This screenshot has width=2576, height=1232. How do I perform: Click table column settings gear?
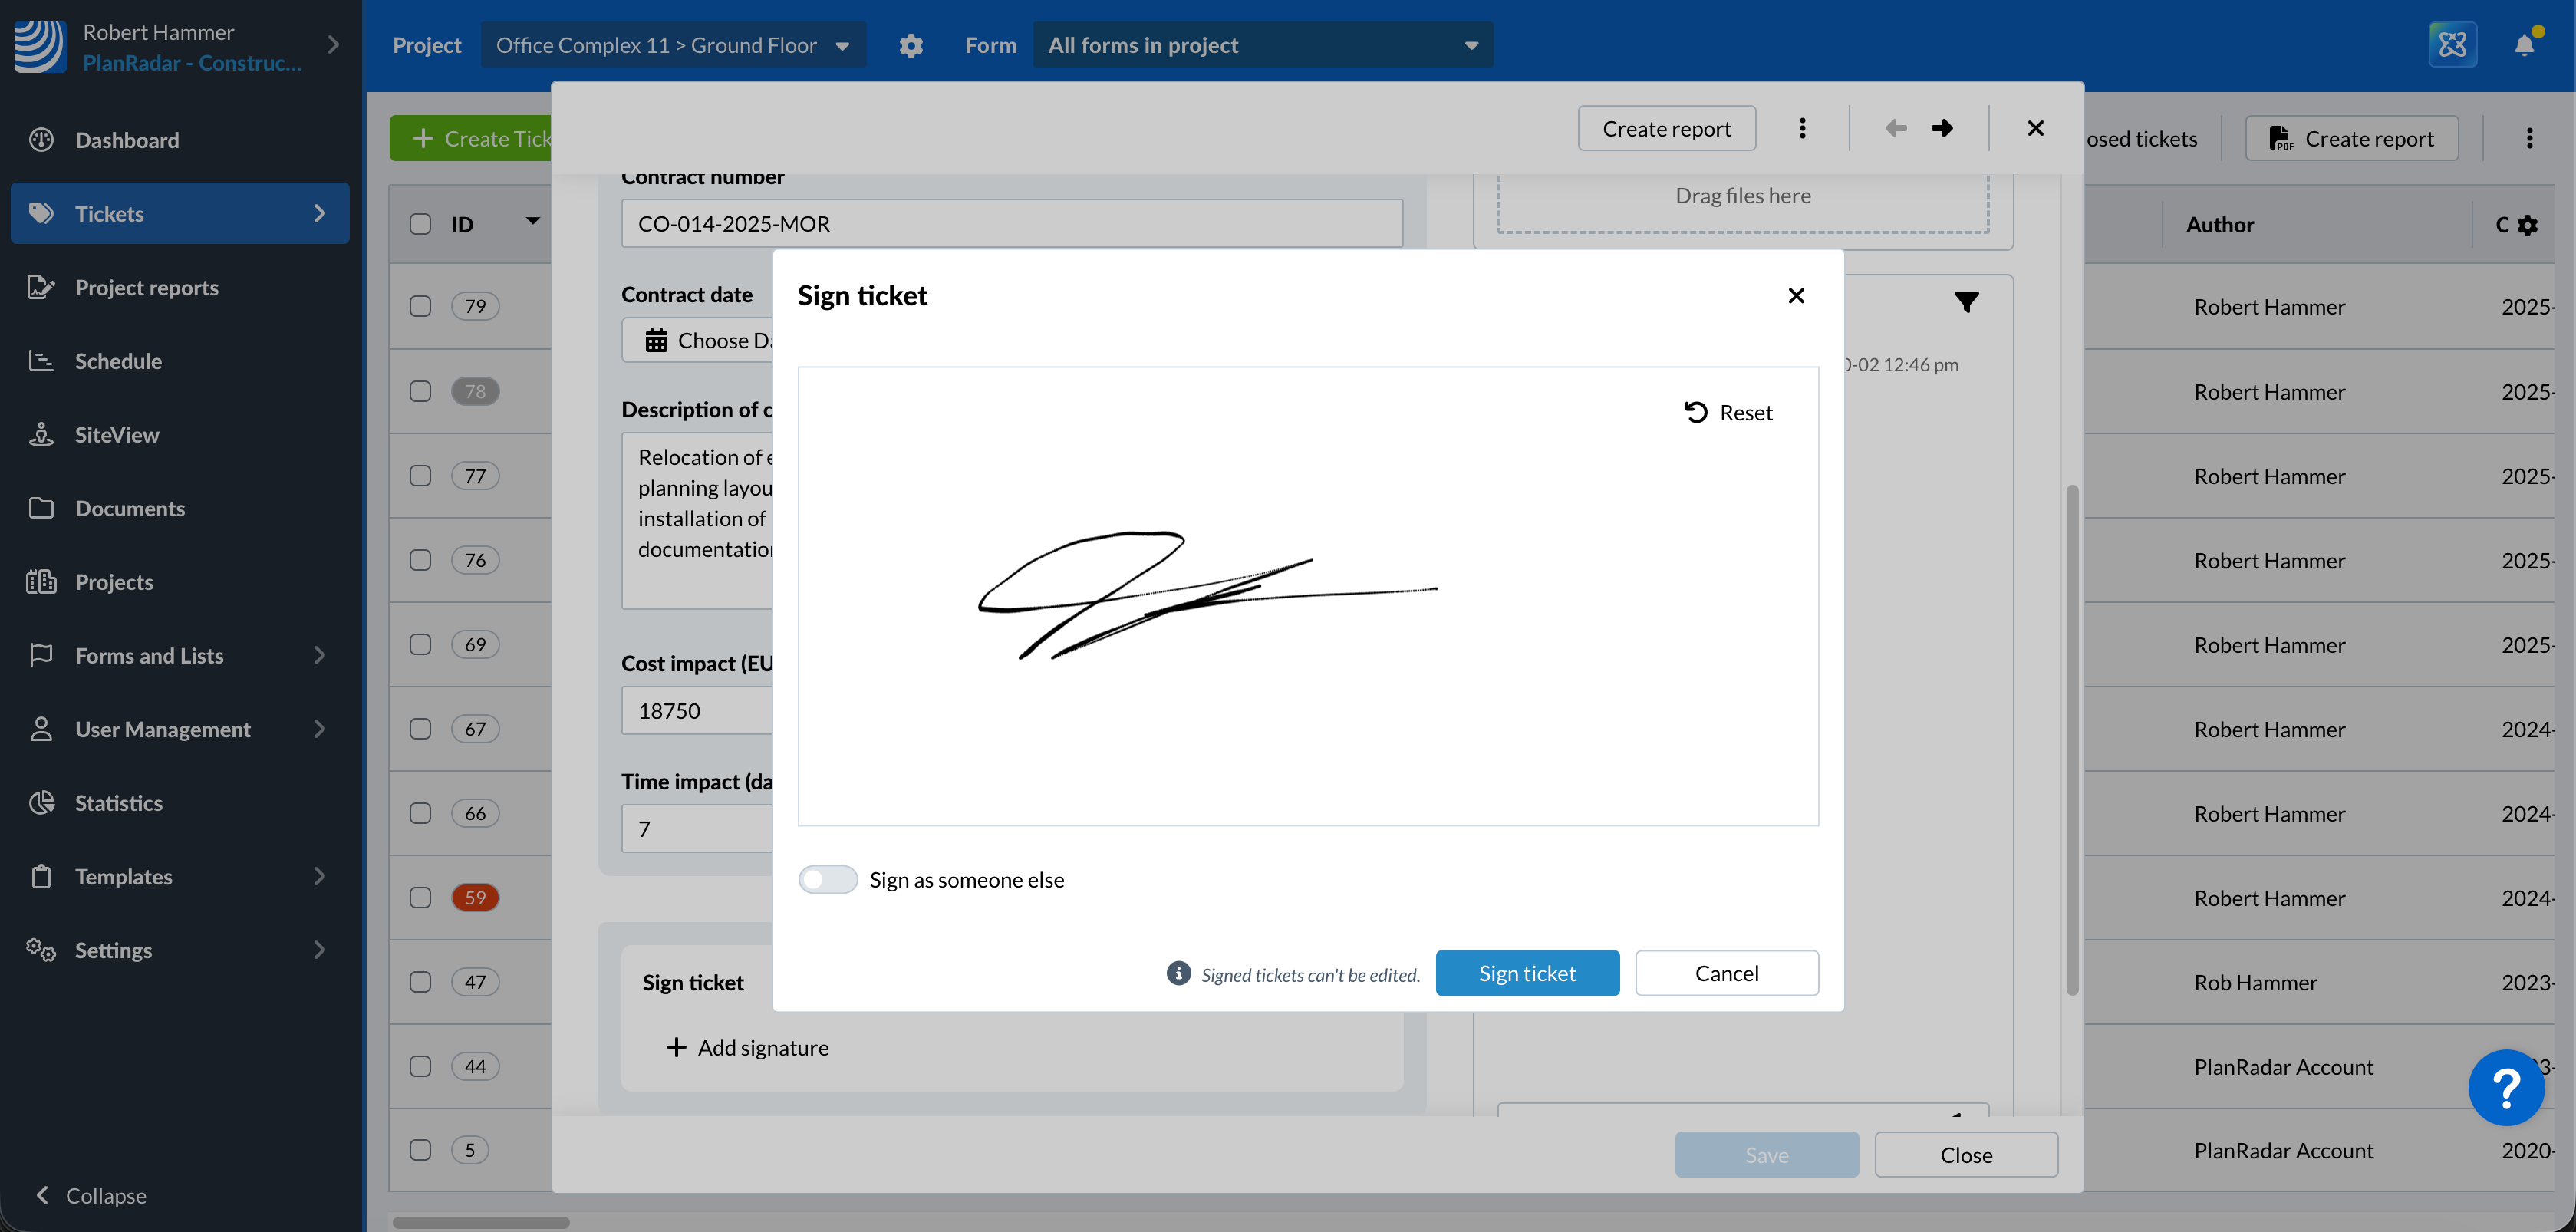(x=2528, y=225)
